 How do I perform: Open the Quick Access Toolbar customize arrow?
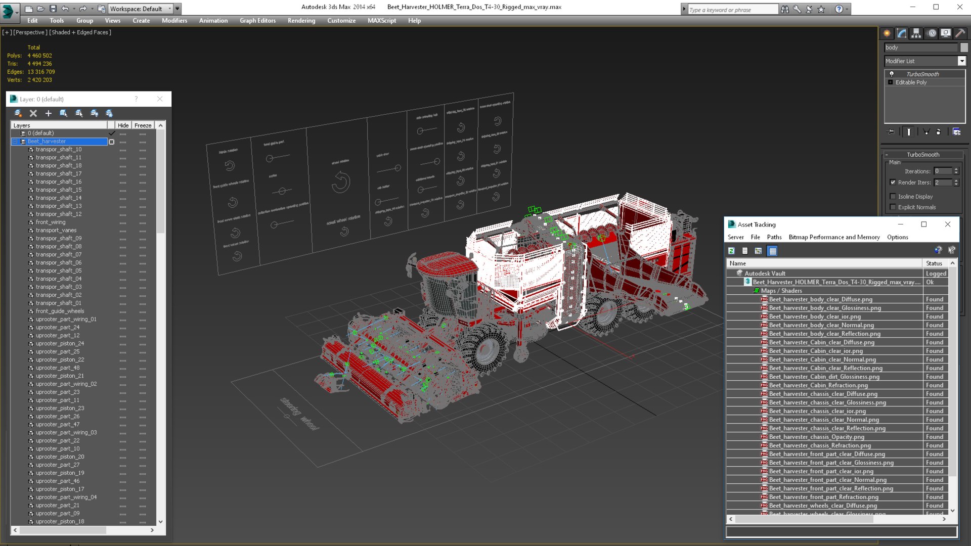178,9
